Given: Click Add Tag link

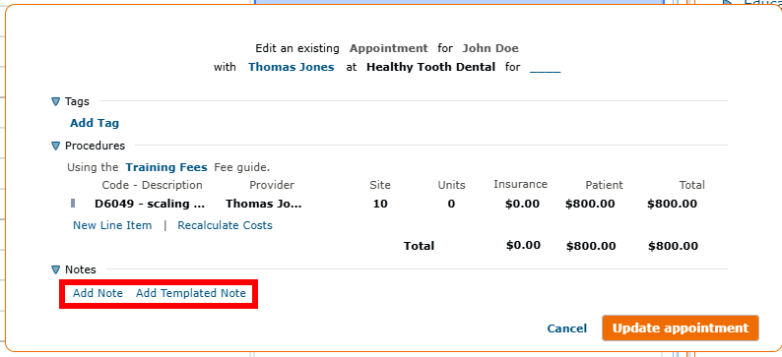Looking at the screenshot, I should [95, 123].
